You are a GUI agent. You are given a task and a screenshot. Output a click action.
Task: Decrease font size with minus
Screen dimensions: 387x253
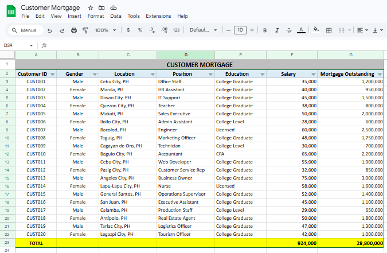[228, 30]
